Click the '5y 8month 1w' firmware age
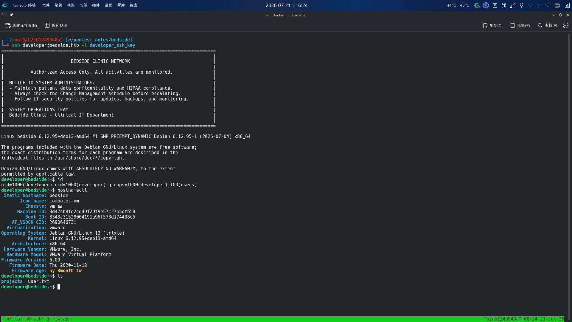572x322 pixels. pyautogui.click(x=66, y=271)
